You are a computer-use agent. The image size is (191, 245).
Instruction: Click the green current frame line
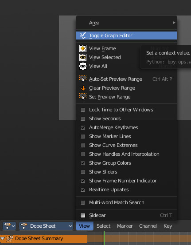pyautogui.click(x=104, y=238)
